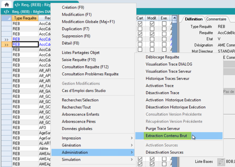This screenshot has height=167, width=235.
Task: Uncheck the Modif. checkbox in the third row
Action: (152, 34)
